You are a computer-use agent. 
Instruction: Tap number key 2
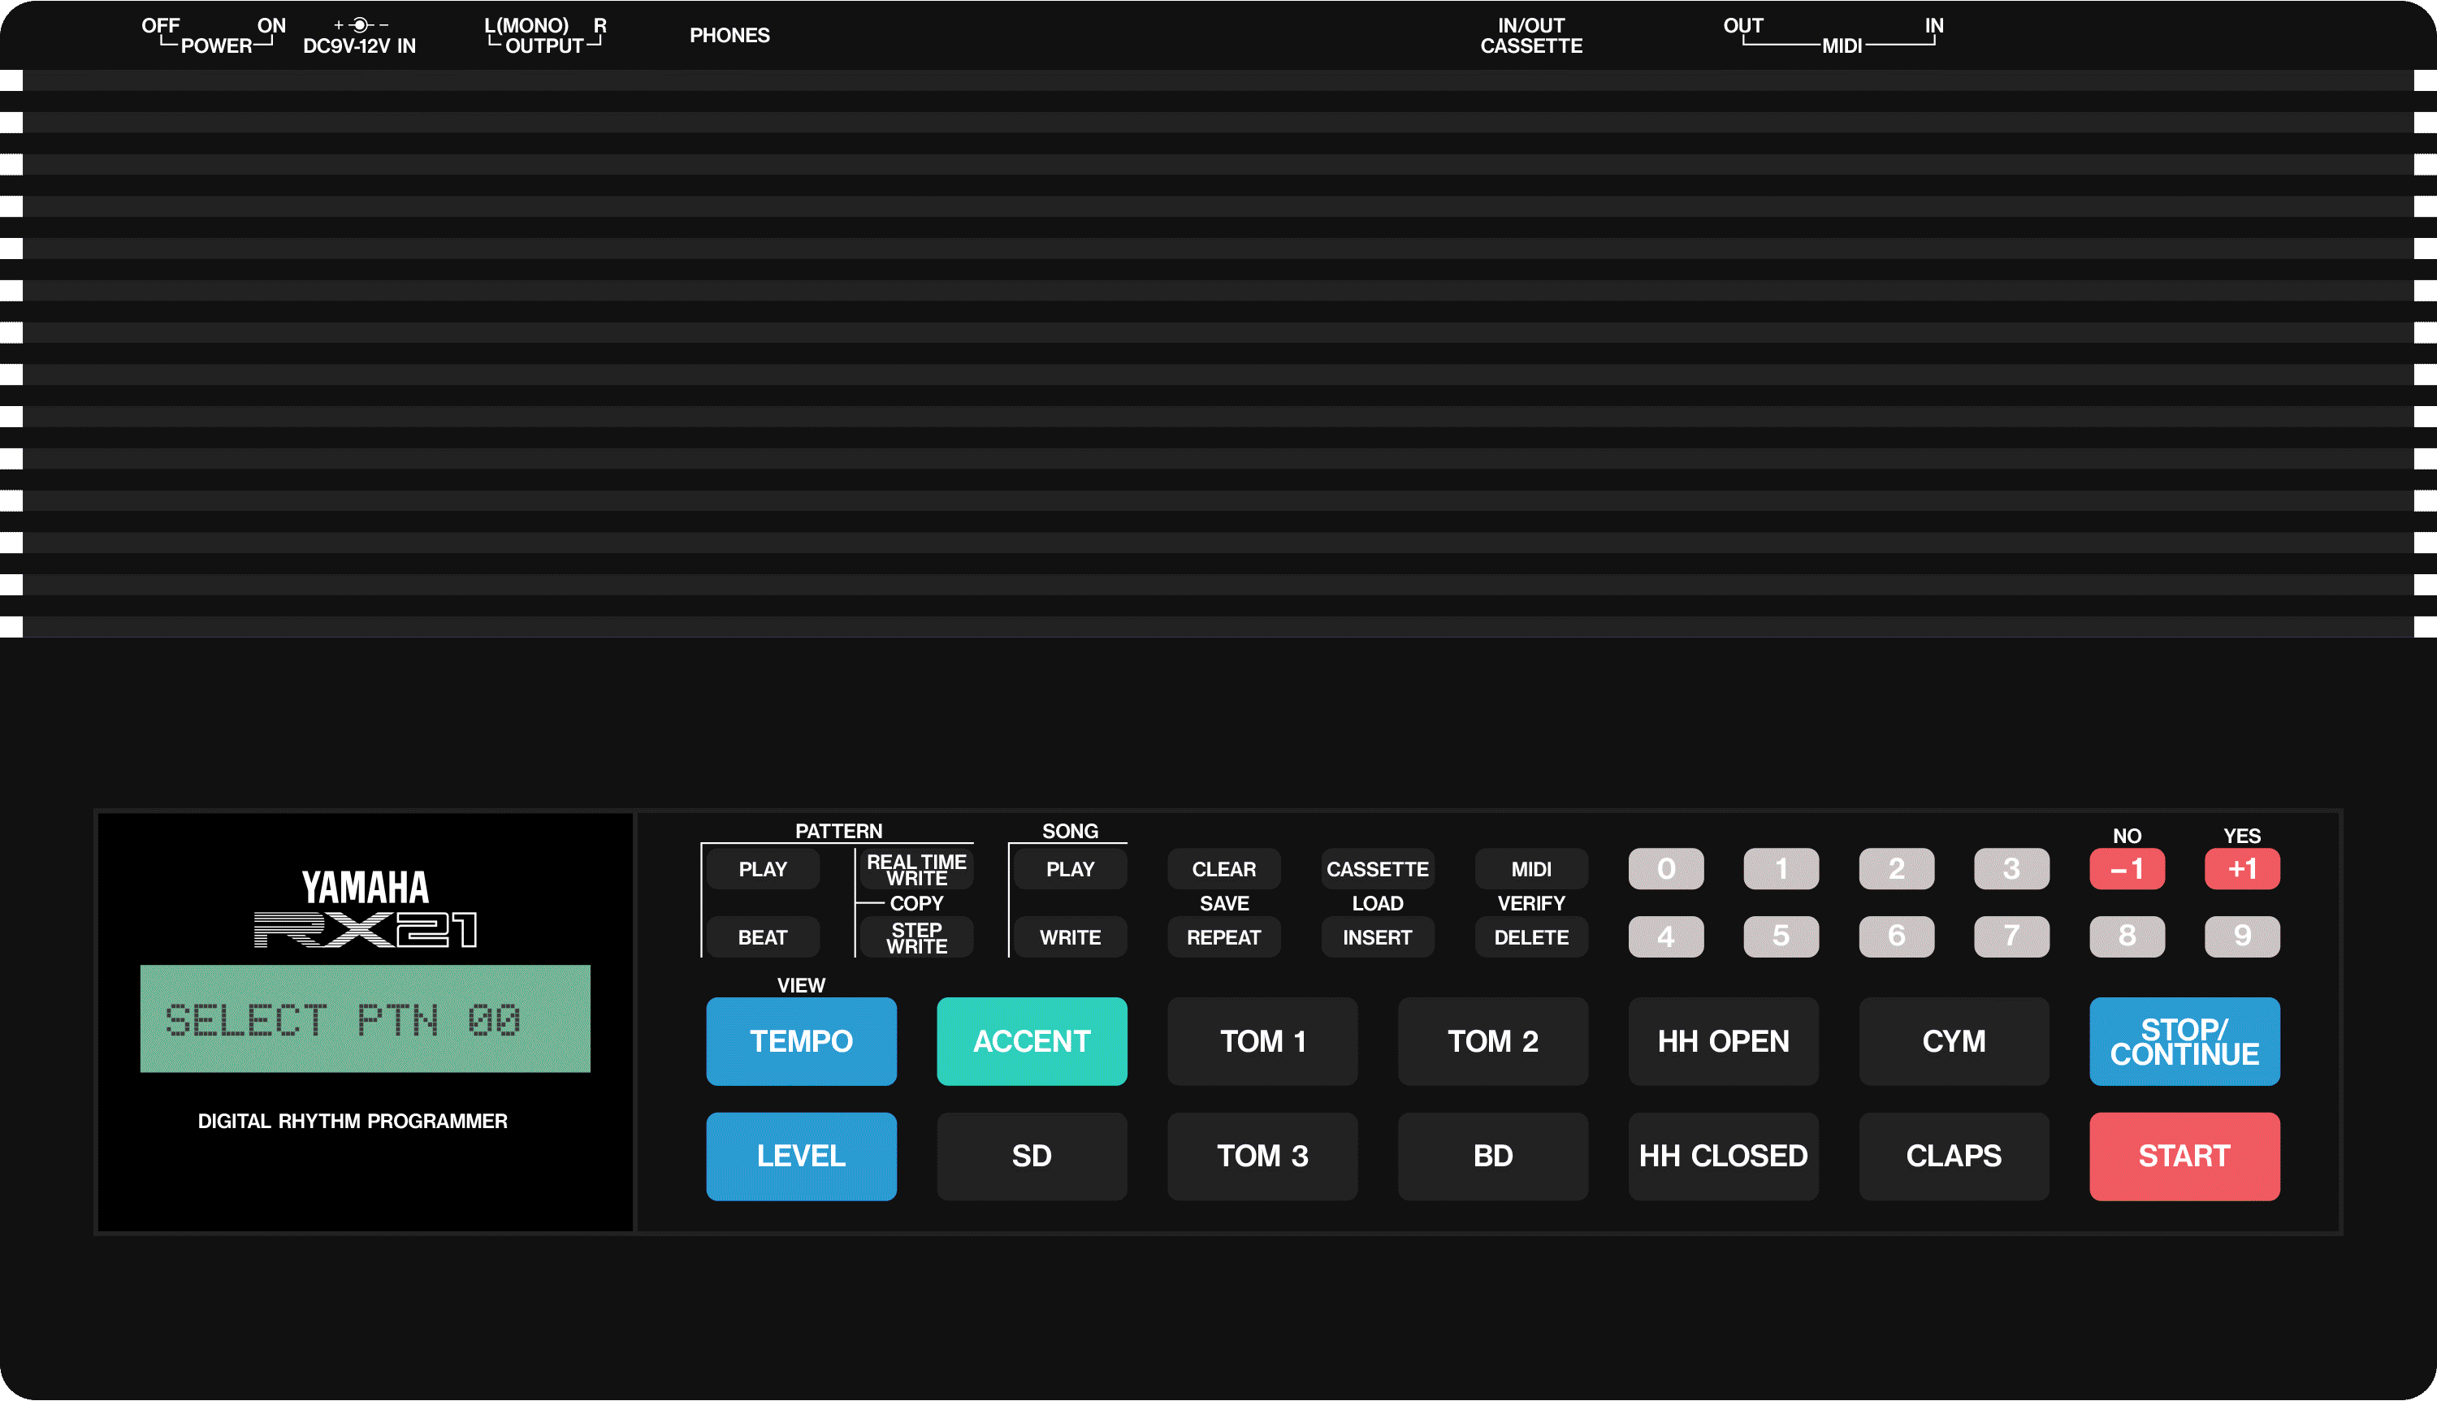pos(1896,869)
